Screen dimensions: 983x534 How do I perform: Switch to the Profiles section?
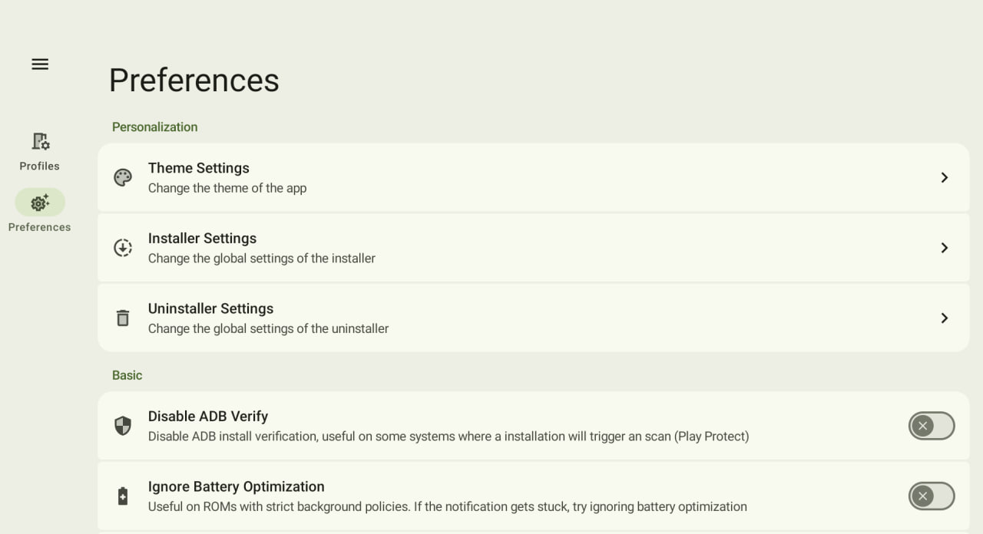(x=39, y=150)
